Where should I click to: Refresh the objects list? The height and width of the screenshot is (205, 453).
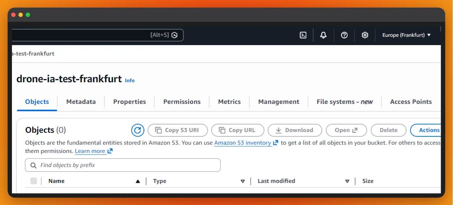pyautogui.click(x=138, y=130)
